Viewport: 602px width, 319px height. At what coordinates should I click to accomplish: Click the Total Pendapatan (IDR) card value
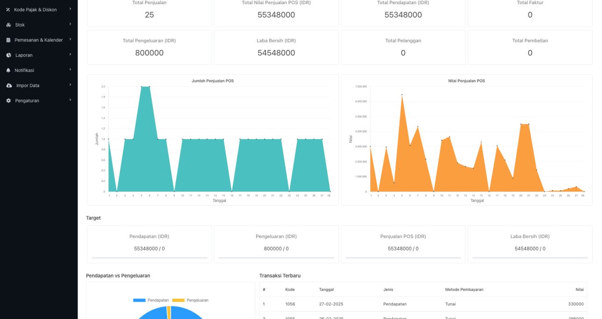[x=403, y=15]
